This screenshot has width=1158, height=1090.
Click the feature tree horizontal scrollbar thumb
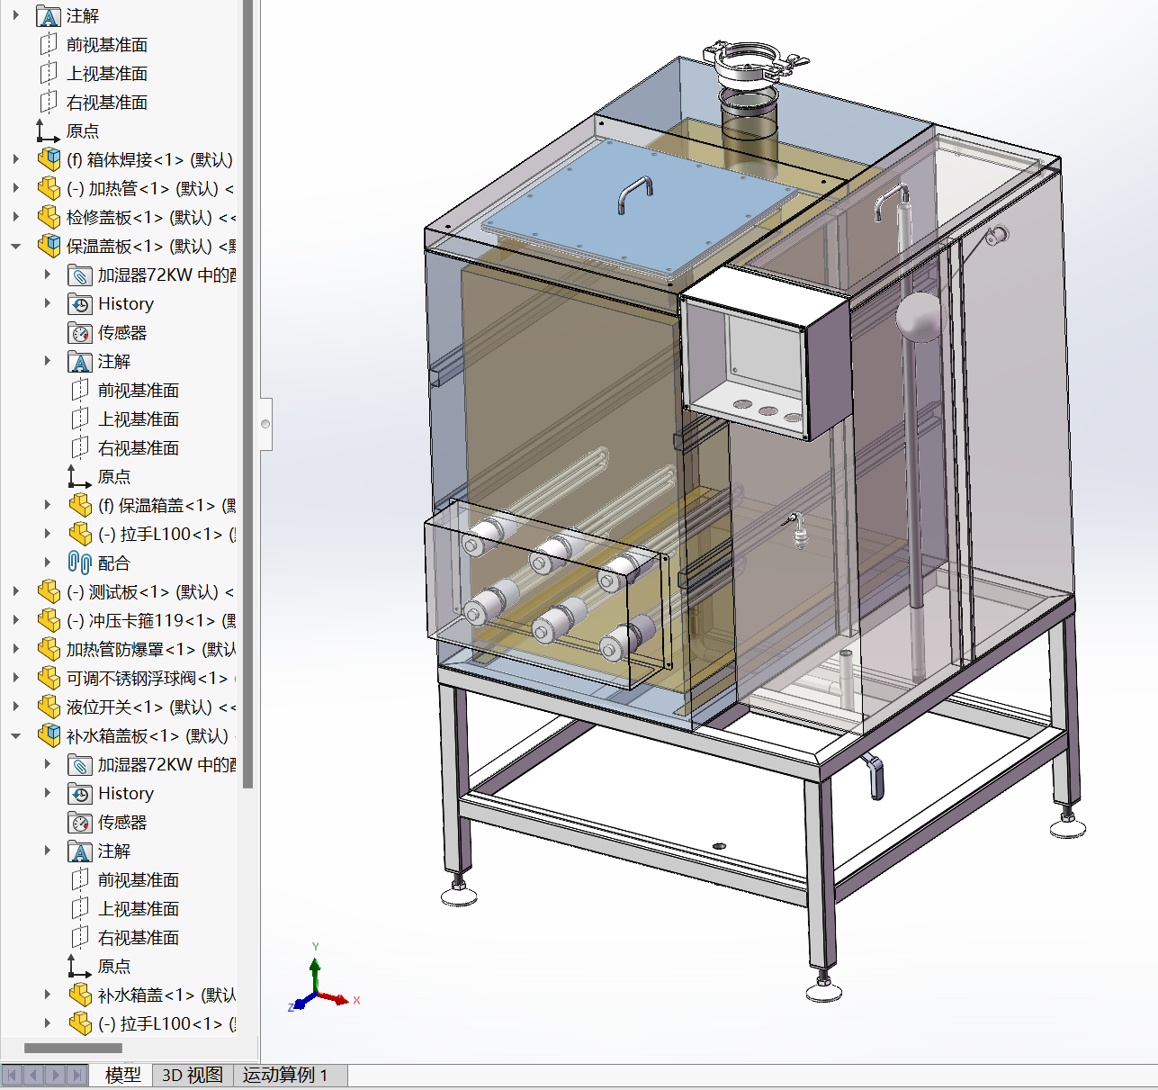click(73, 1048)
